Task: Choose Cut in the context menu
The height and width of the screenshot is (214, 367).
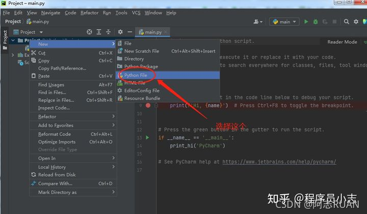Action: pyautogui.click(x=72, y=53)
